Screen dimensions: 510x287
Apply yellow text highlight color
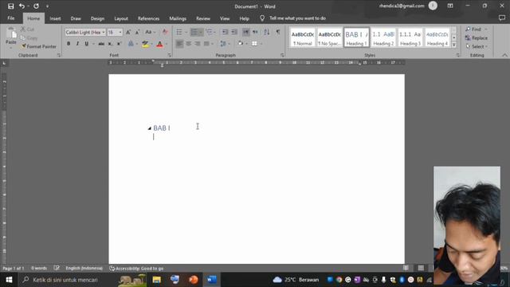[145, 44]
